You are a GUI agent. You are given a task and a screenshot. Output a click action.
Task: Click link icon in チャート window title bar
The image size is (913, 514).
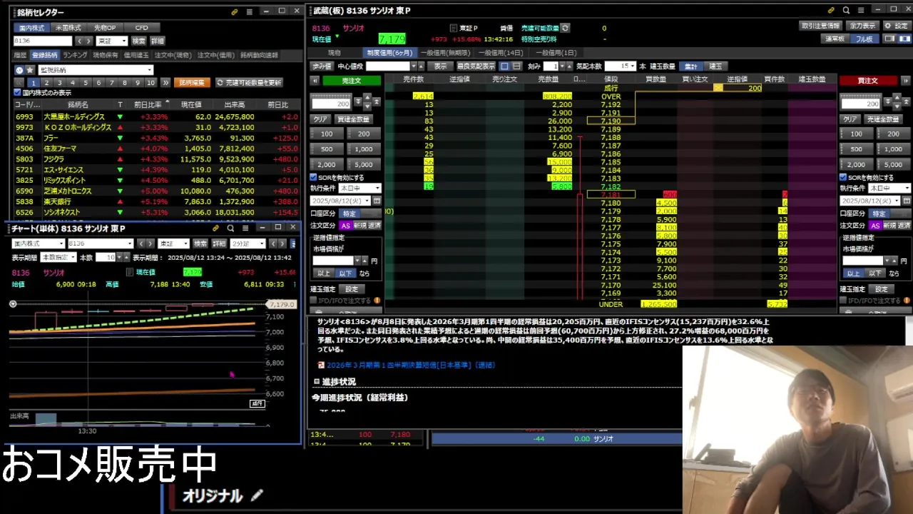216,228
